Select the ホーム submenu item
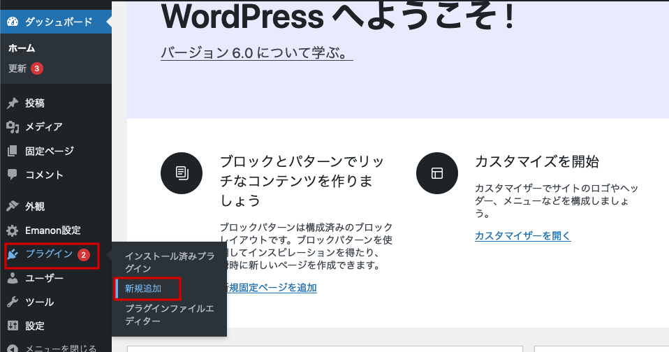Screen dimensions: 669x352 (x=22, y=48)
